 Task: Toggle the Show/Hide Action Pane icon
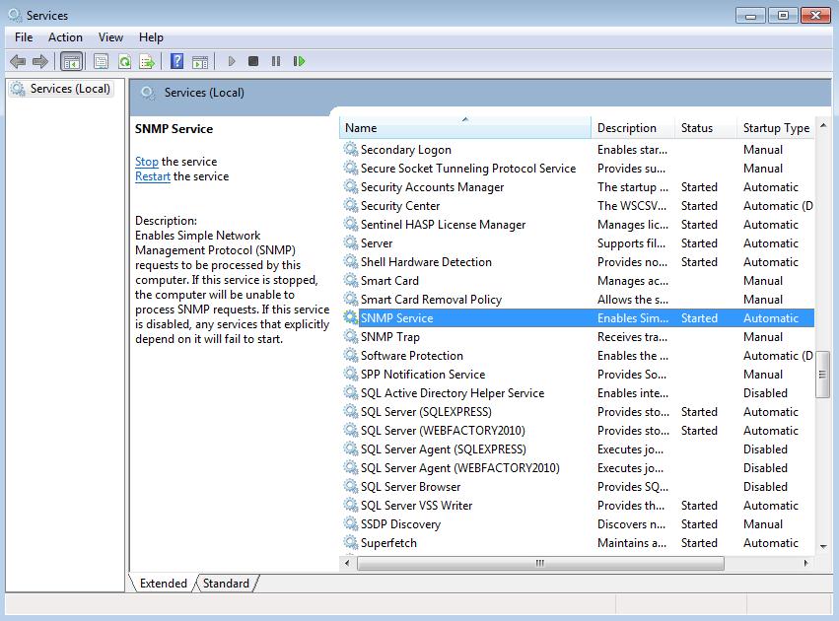(199, 61)
